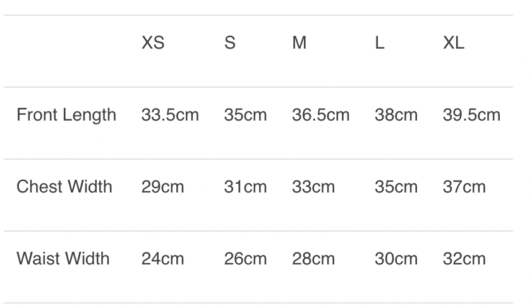Select the M size column header
This screenshot has height=308, width=532.
click(299, 43)
